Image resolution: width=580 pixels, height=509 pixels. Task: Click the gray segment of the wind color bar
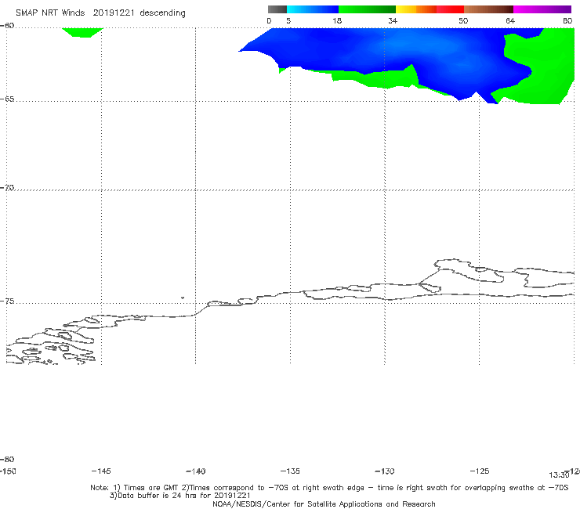click(277, 9)
